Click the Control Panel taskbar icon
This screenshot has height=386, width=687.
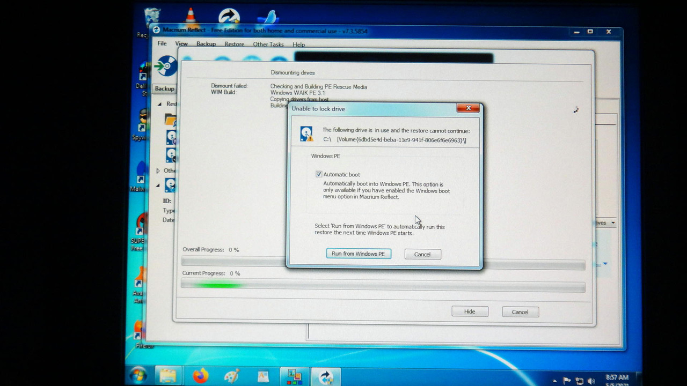[x=295, y=376]
